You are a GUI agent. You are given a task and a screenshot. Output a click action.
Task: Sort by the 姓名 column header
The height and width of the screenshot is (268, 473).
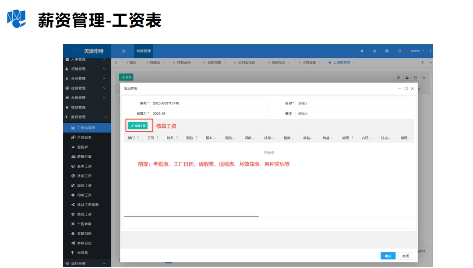point(173,138)
